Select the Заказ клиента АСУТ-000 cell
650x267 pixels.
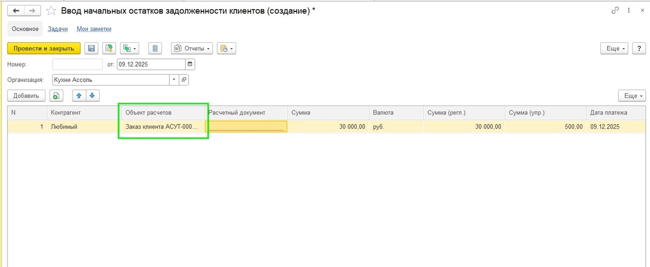click(163, 127)
